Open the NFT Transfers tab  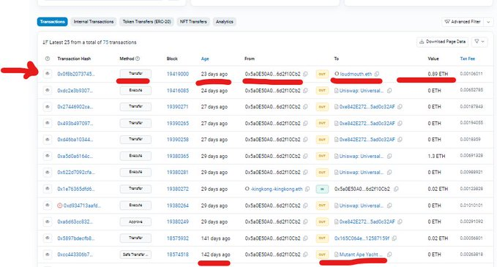pos(193,21)
